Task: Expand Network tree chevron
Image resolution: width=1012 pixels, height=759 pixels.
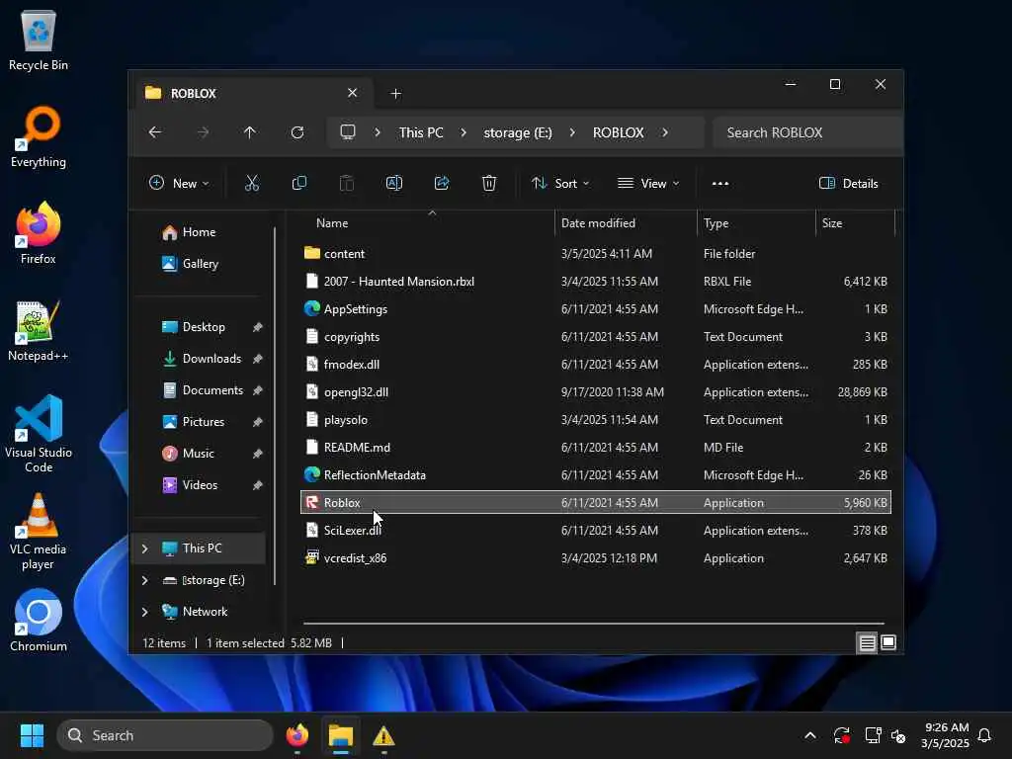Action: [x=144, y=612]
